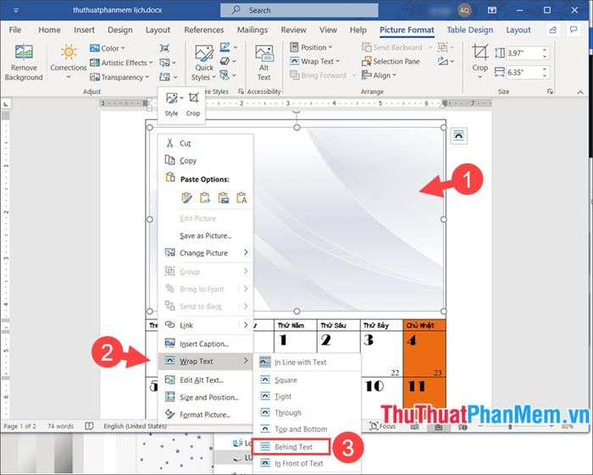Choose Cut from context menu
This screenshot has width=593, height=475.
205,143
